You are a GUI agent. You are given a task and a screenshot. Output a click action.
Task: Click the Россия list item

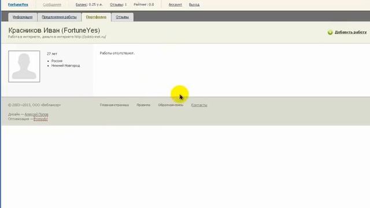pos(57,61)
